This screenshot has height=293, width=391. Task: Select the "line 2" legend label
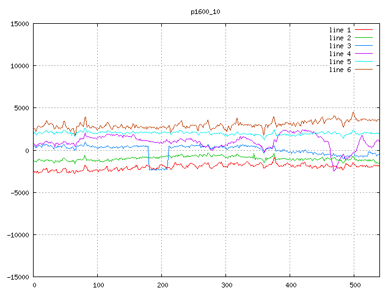340,38
